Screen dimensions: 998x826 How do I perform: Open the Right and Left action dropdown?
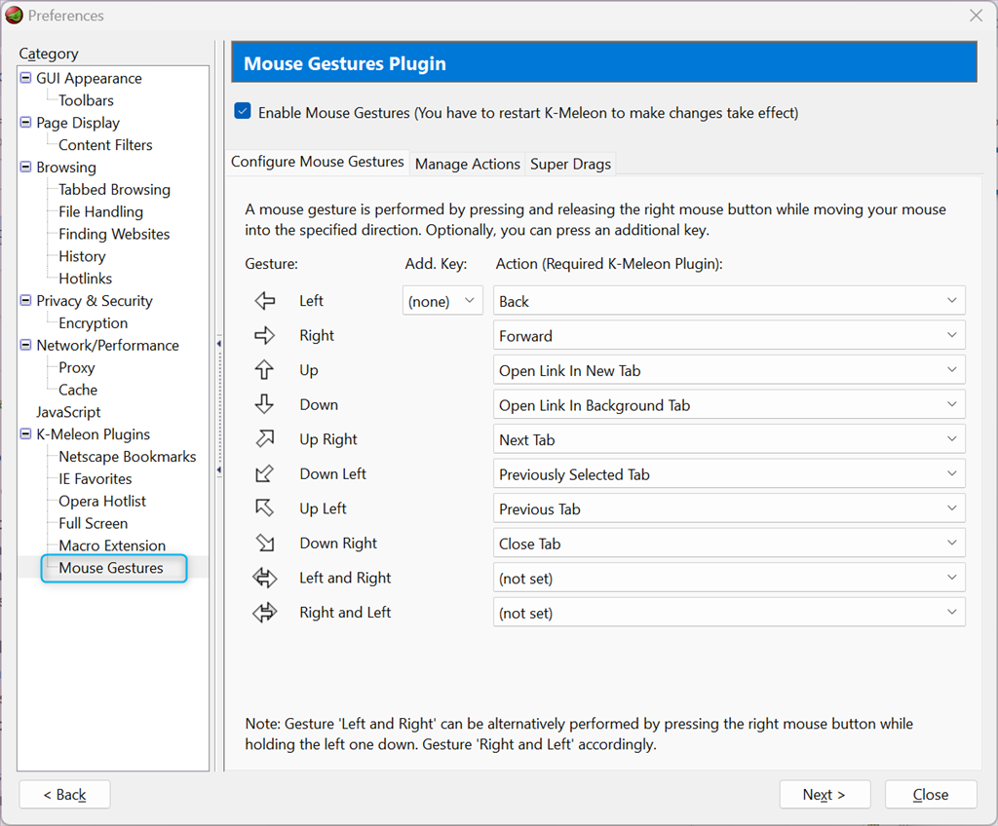tap(729, 613)
